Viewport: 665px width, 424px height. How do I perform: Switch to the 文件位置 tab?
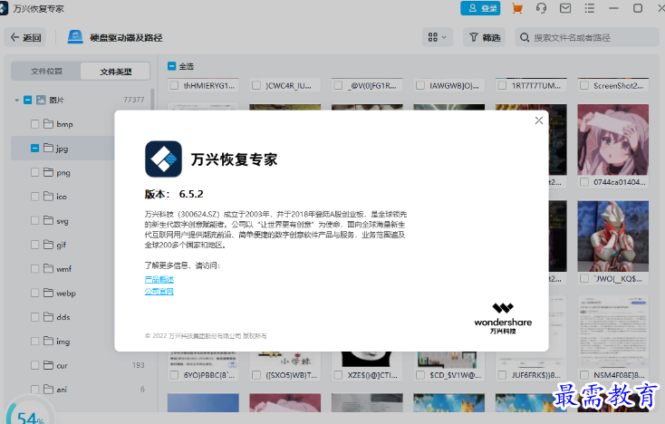pos(46,72)
